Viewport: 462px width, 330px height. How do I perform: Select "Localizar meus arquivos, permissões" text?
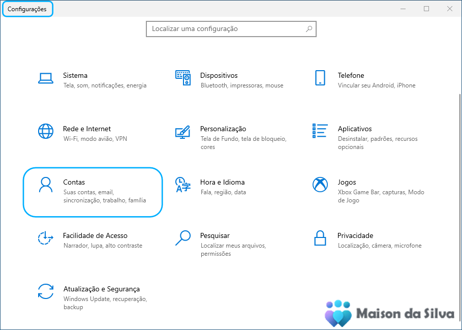233,250
